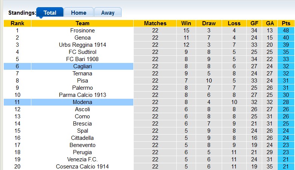
Task: Click the Matches column header
Action: pyautogui.click(x=155, y=23)
